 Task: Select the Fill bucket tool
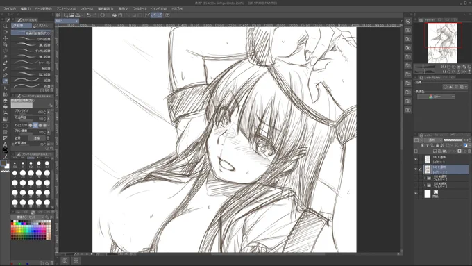pyautogui.click(x=5, y=107)
